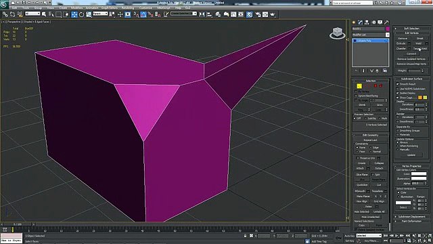433x244 pixels.
Task: Select the Manually update option radio
Action: (x=398, y=150)
